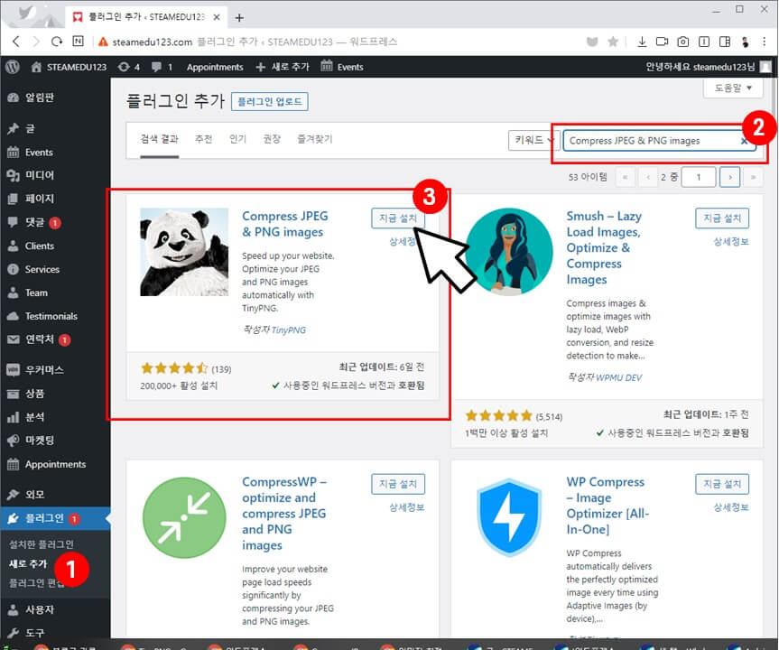Select the 즐겨찾기 tab
This screenshot has width=779, height=650.
click(314, 139)
